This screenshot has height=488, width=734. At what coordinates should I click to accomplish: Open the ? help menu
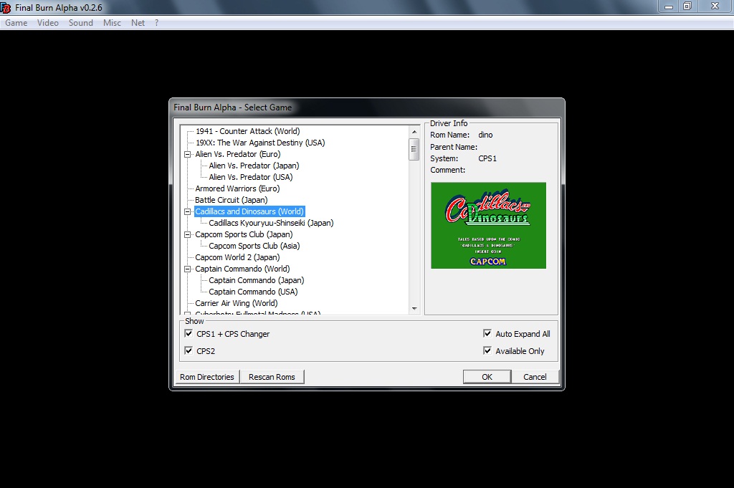[156, 23]
